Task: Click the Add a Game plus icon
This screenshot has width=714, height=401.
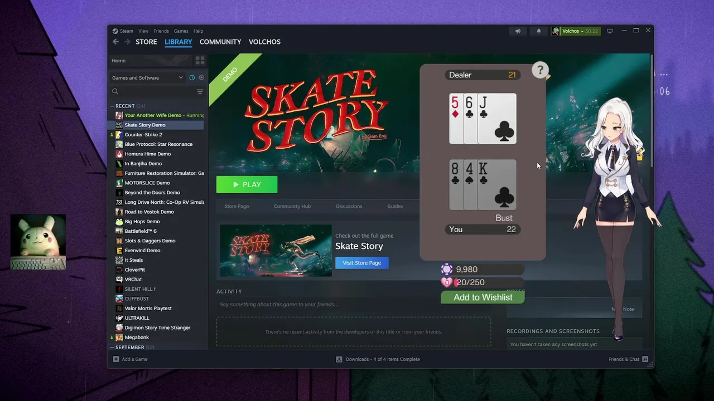Action: (x=116, y=359)
